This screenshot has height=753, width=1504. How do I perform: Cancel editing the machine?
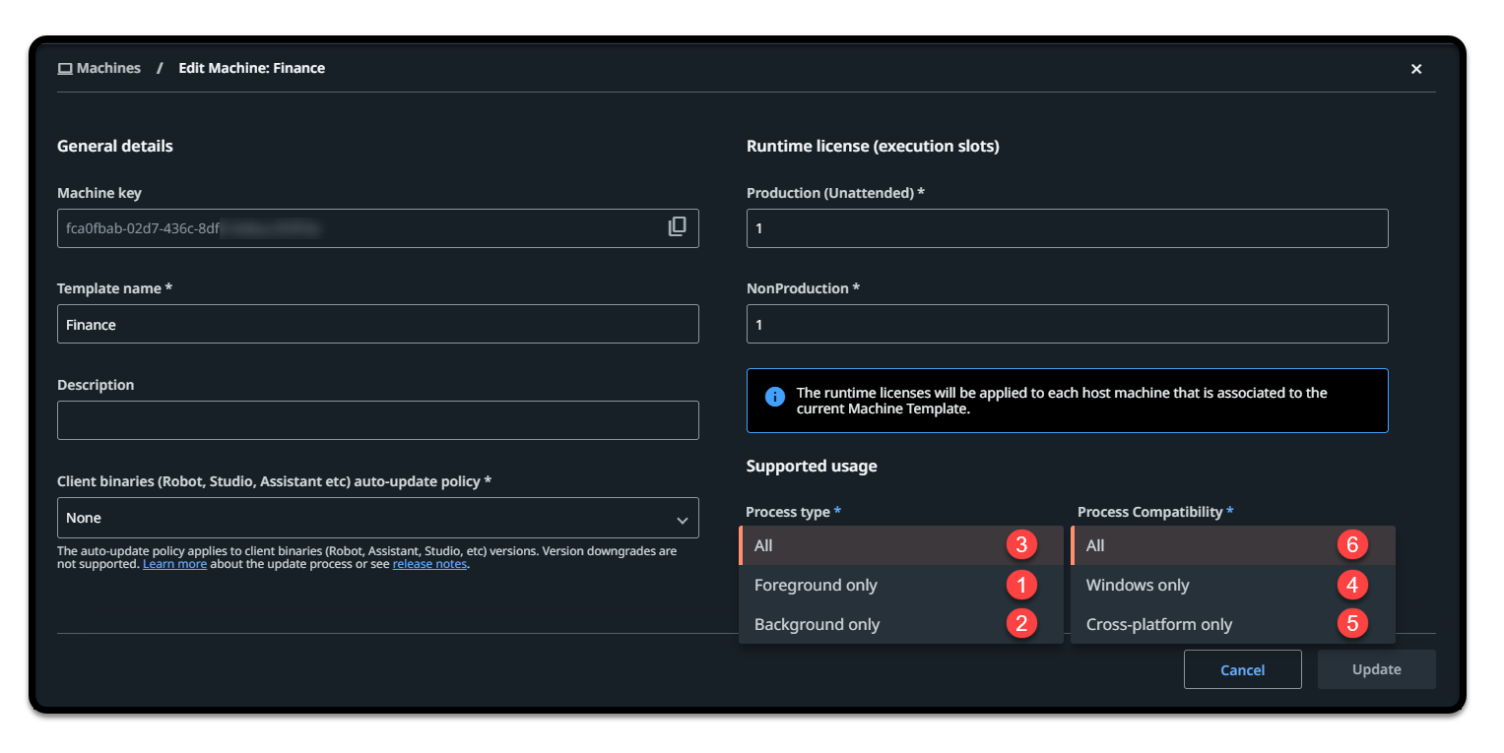(1243, 669)
